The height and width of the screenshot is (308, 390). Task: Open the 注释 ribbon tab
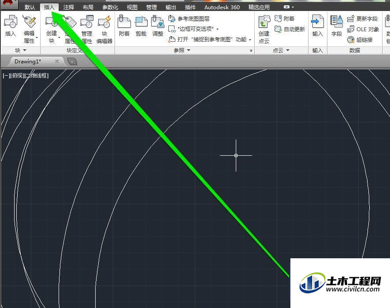pos(69,7)
